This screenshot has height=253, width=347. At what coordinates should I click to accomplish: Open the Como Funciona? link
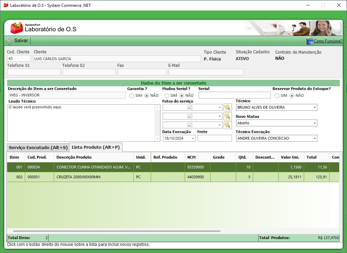click(328, 41)
